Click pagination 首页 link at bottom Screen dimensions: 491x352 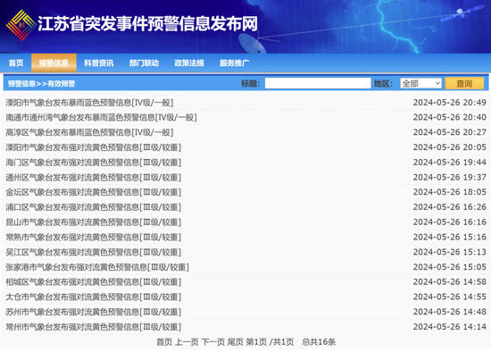pyautogui.click(x=164, y=342)
